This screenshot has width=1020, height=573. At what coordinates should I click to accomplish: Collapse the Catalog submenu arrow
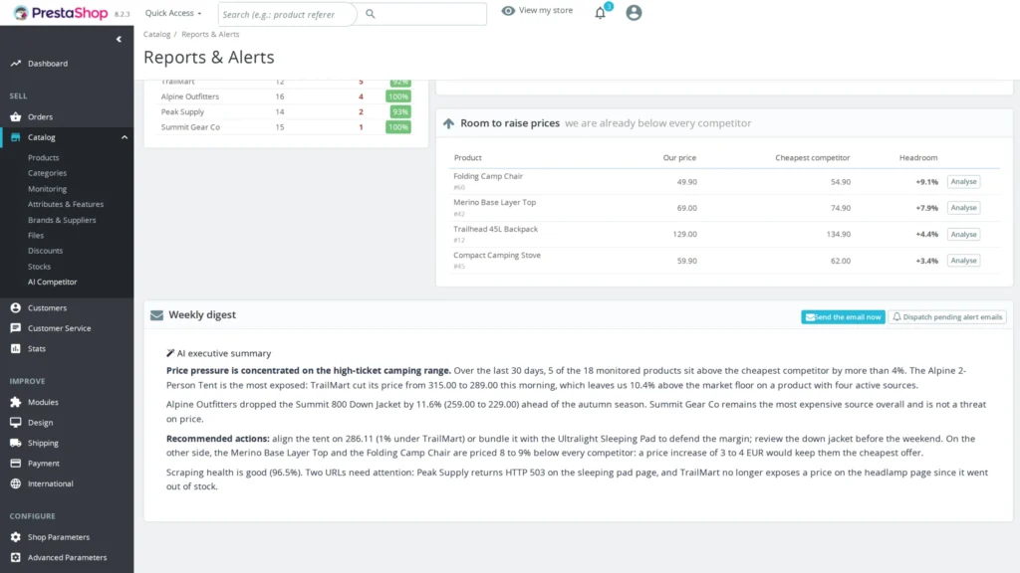[x=125, y=137]
